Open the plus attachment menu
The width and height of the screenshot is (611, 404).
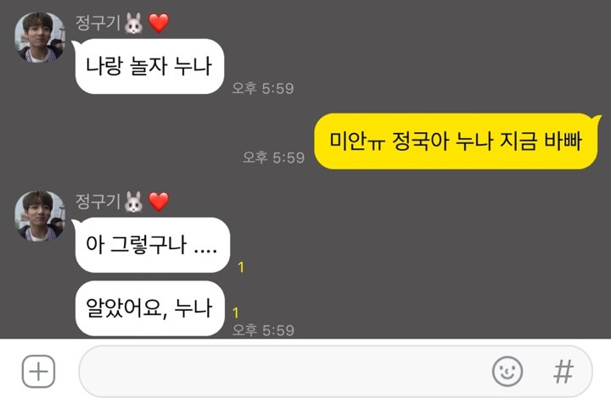pos(38,371)
